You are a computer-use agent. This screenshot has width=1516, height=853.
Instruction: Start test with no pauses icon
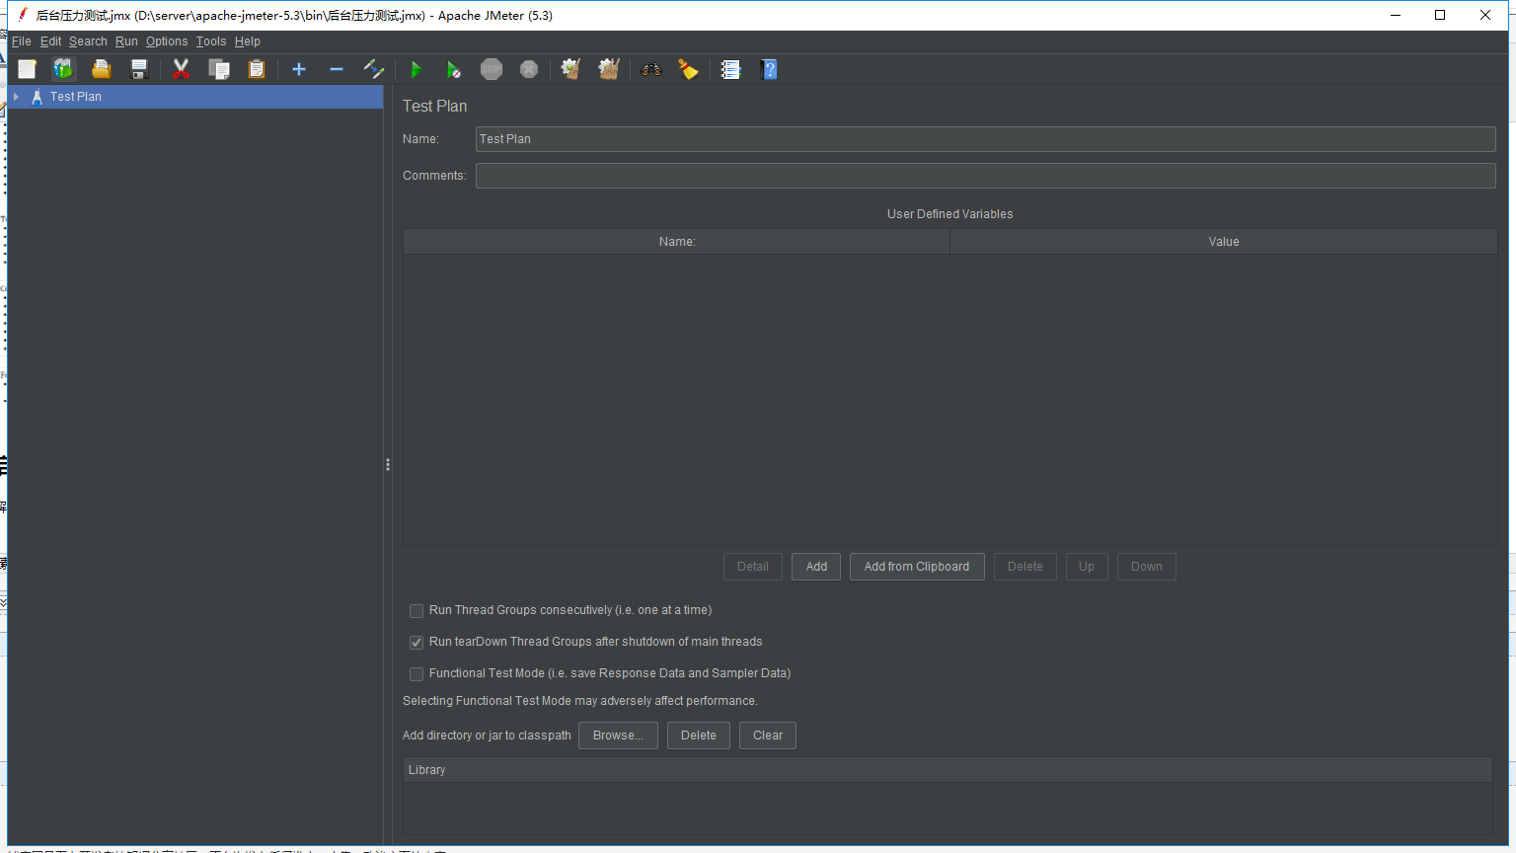[453, 69]
